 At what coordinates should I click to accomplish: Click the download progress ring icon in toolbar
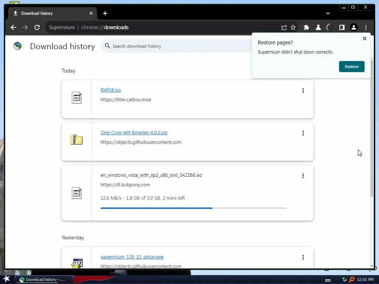click(330, 27)
